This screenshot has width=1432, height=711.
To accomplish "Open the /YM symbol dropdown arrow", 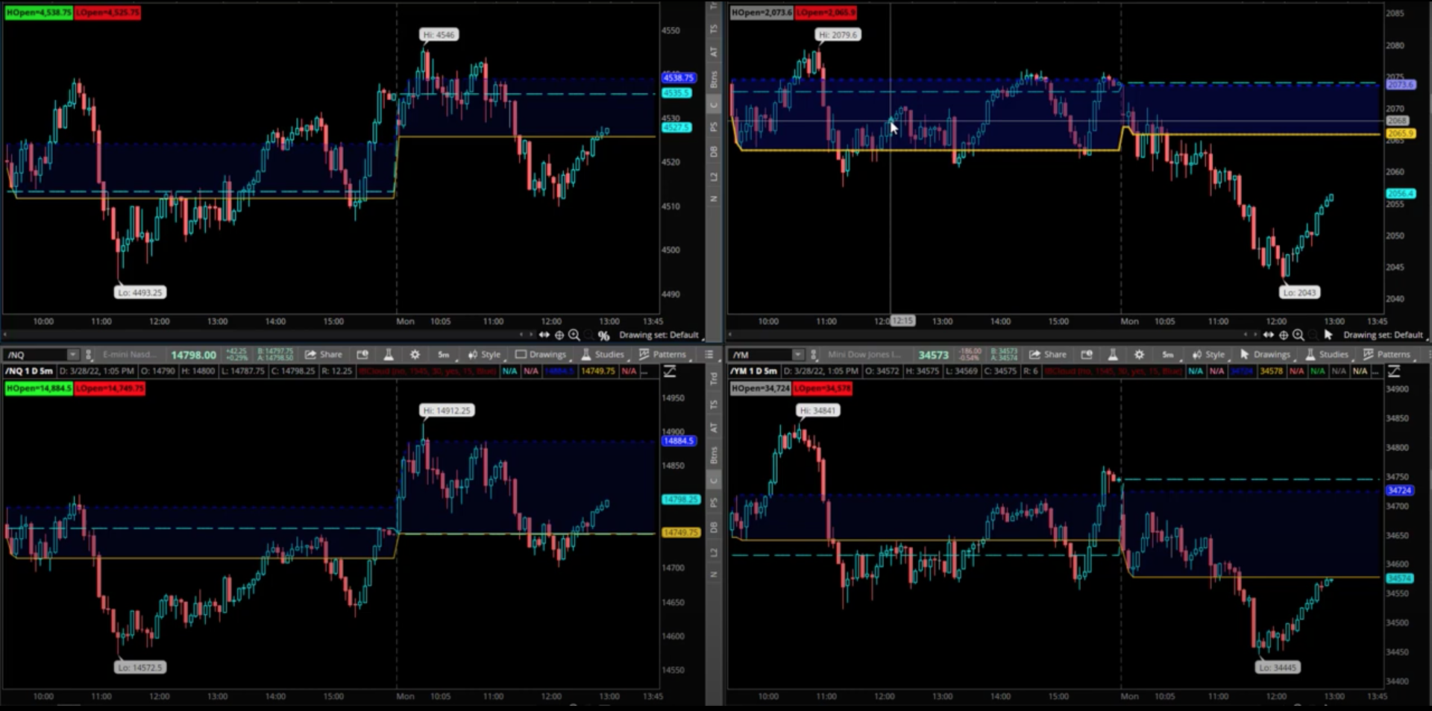I will (797, 355).
